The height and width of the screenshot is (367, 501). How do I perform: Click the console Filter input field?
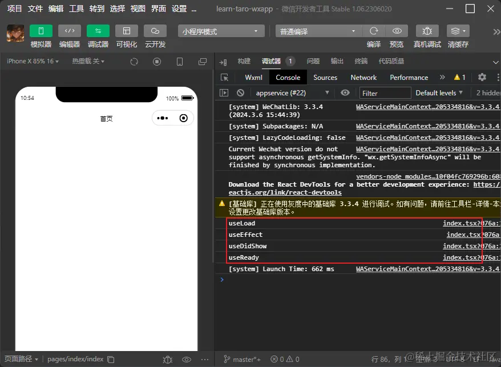point(385,93)
